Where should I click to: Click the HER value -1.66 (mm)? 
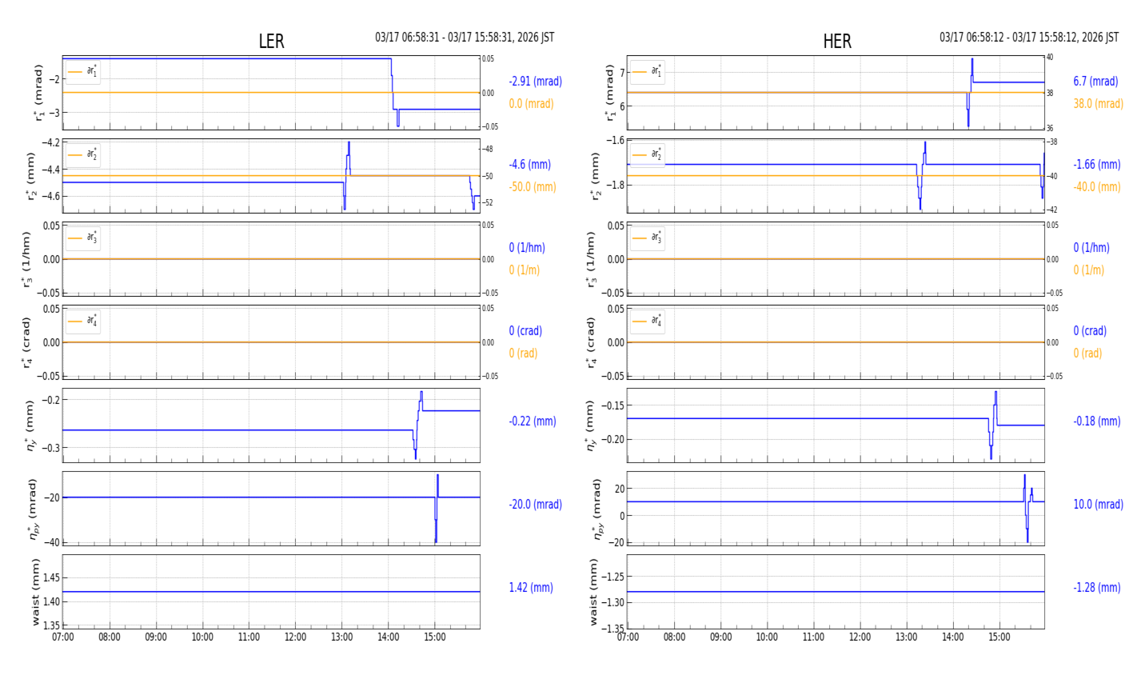click(x=1097, y=165)
